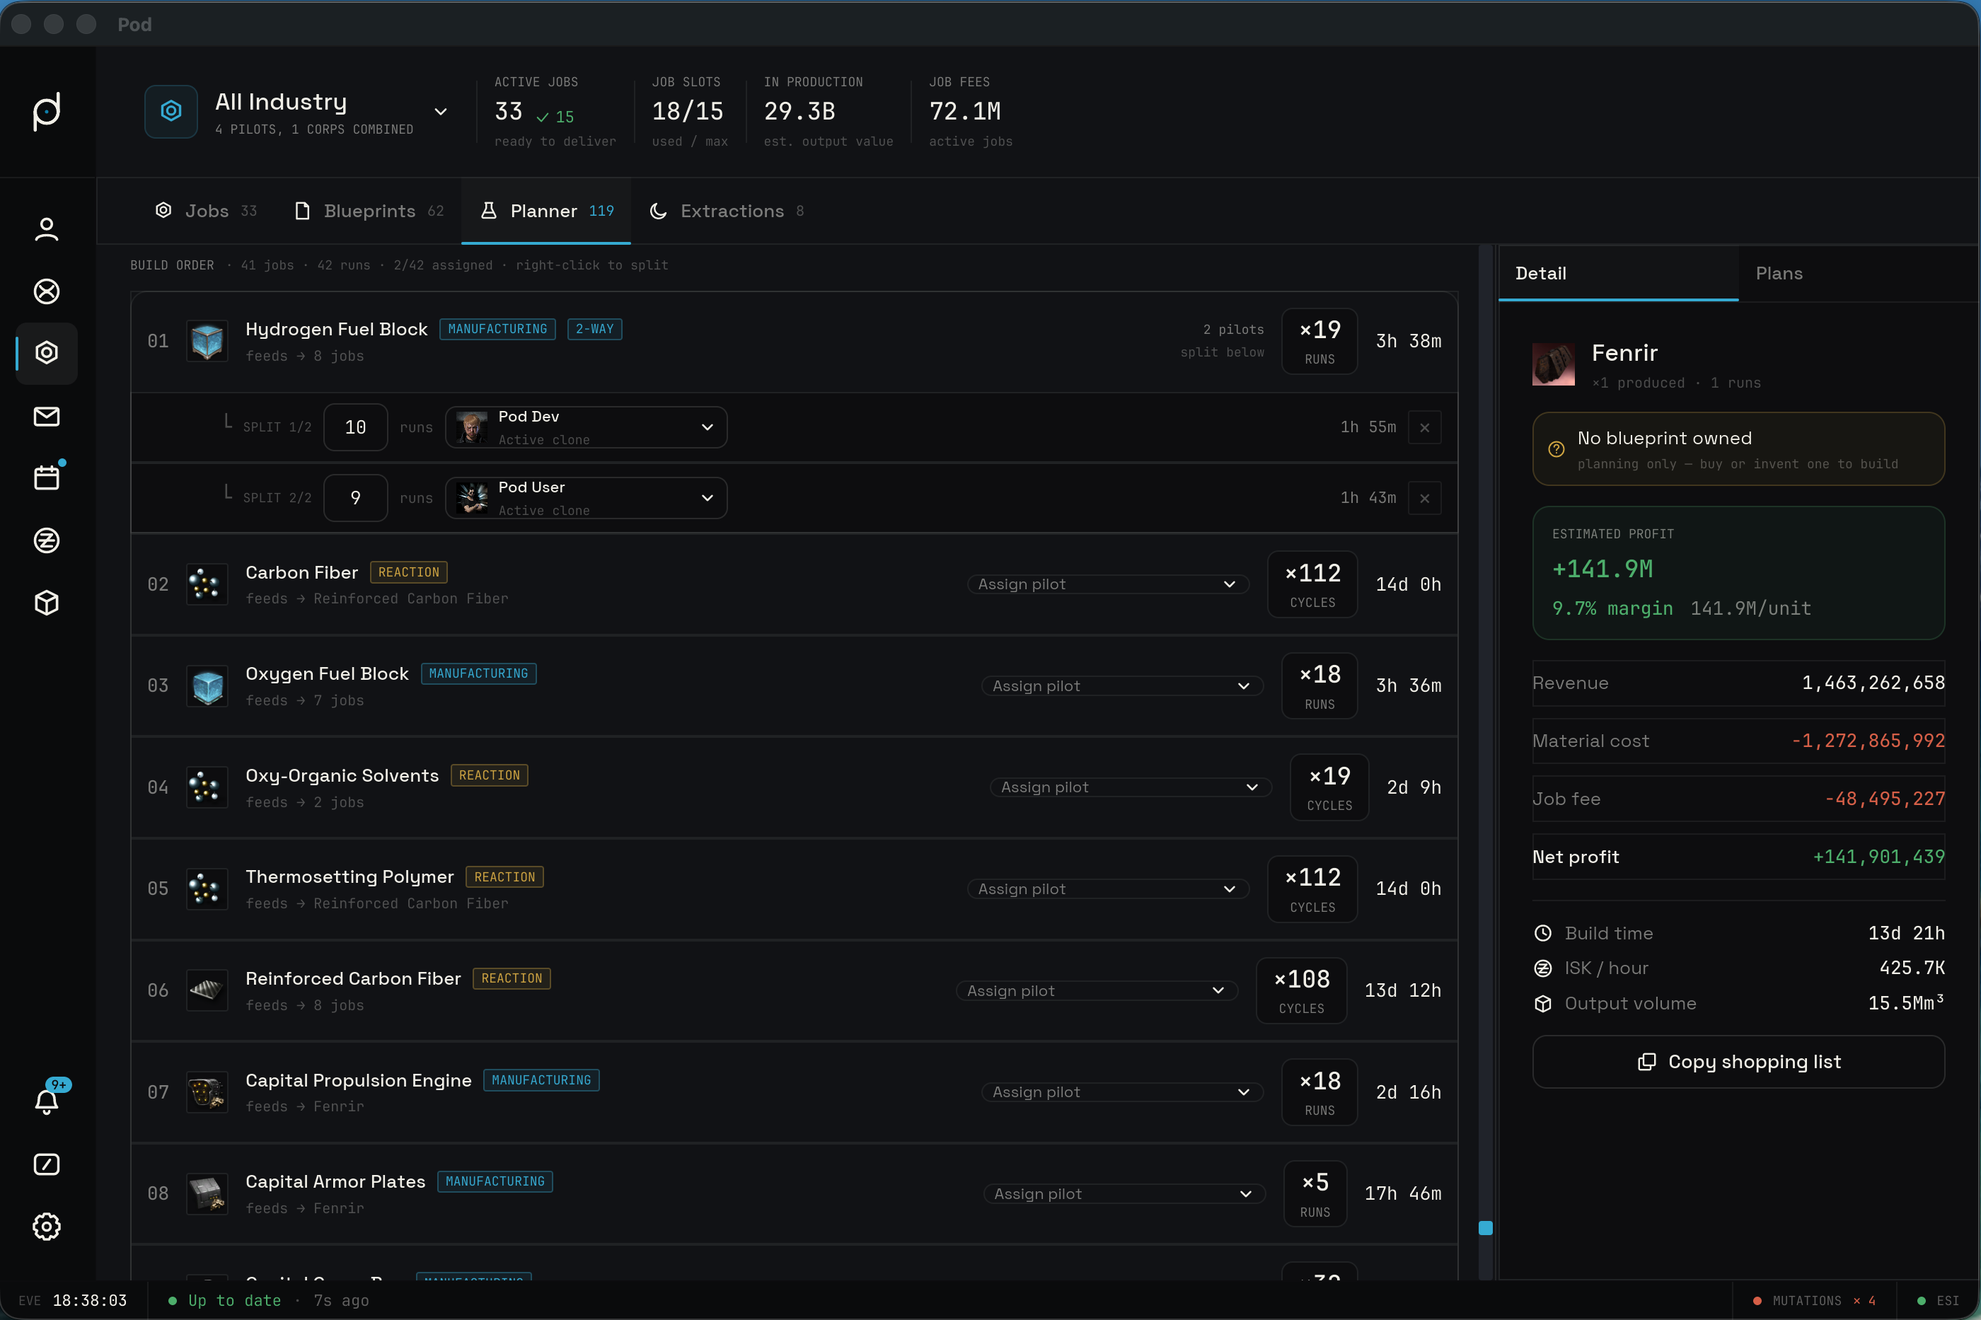Click Copy shopping list button
This screenshot has height=1320, width=1981.
[x=1738, y=1062]
